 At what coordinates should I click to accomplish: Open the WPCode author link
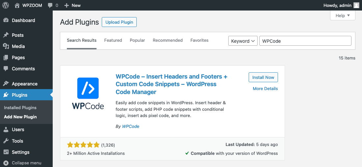coord(130,127)
